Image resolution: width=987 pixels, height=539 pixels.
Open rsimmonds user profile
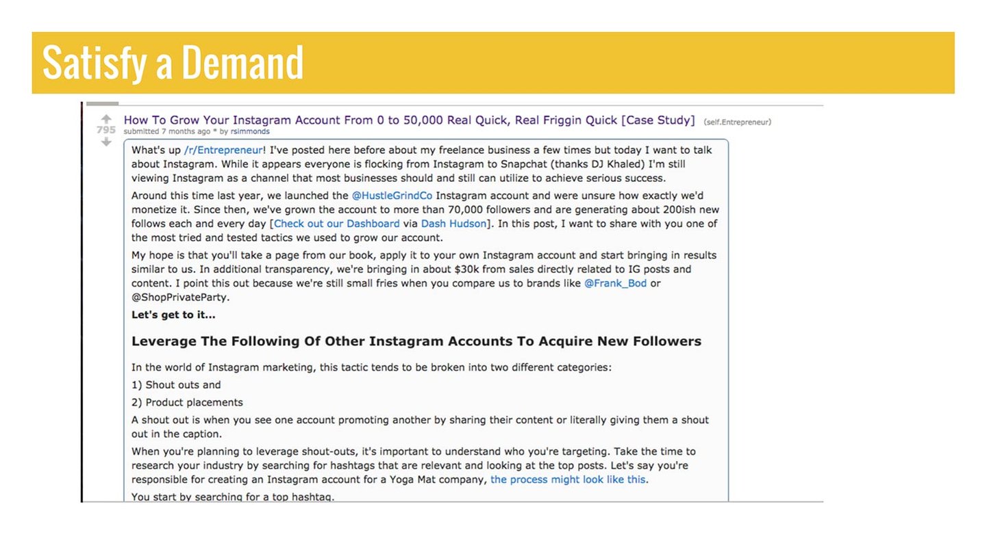[250, 131]
